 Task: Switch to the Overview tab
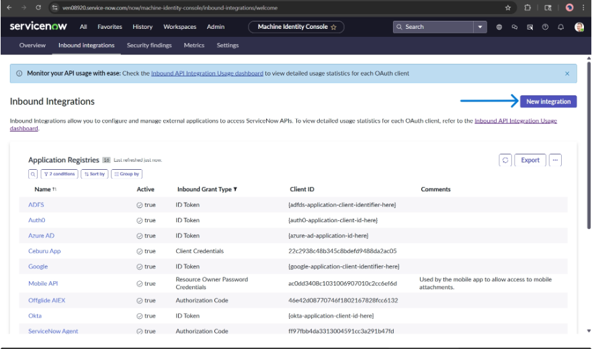pos(32,45)
